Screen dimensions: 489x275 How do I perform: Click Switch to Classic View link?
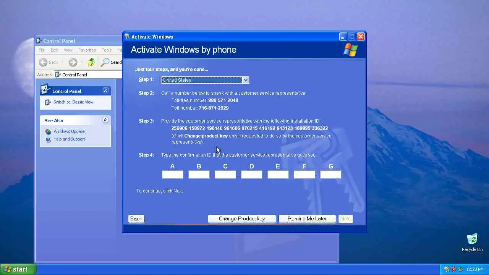tap(73, 102)
